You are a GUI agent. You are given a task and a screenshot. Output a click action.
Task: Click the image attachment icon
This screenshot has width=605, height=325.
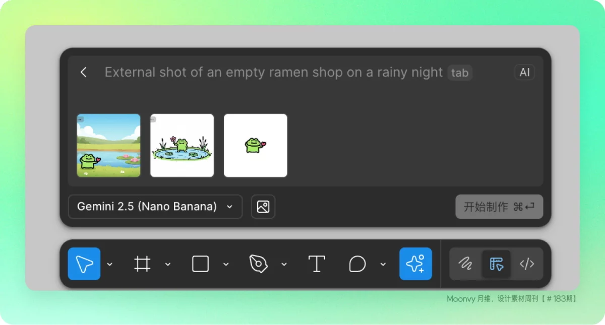pyautogui.click(x=263, y=207)
